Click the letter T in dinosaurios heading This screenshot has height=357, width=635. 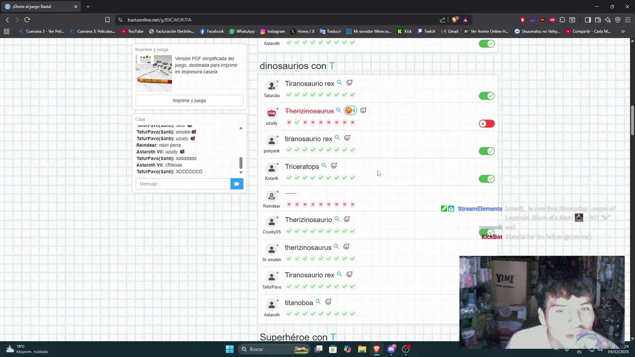tap(332, 66)
